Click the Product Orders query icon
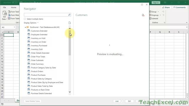The image size is (189, 106). click(29, 71)
